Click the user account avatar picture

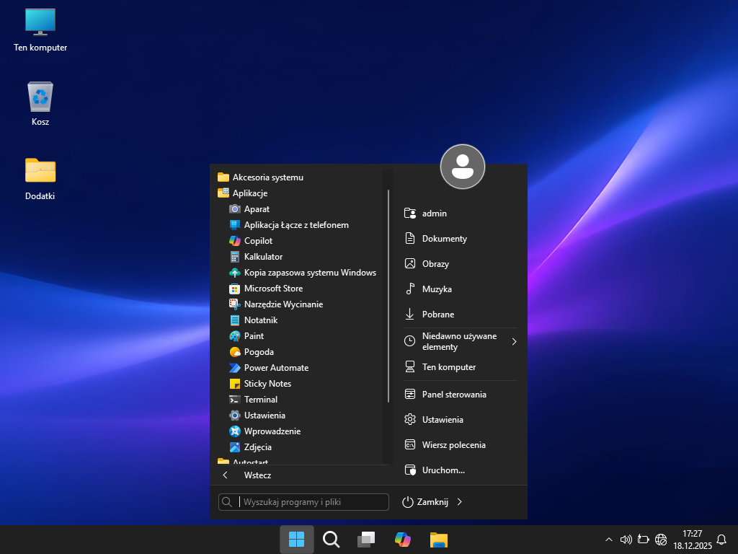pos(462,167)
